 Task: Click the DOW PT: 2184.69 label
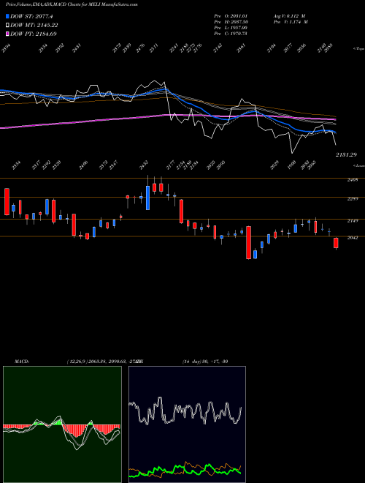[34, 34]
